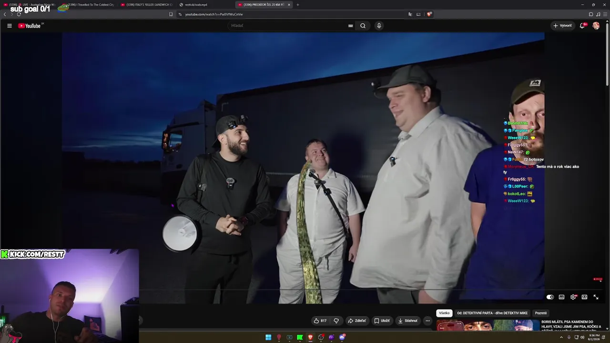
Task: Click the Uložiť save button
Action: click(382, 321)
